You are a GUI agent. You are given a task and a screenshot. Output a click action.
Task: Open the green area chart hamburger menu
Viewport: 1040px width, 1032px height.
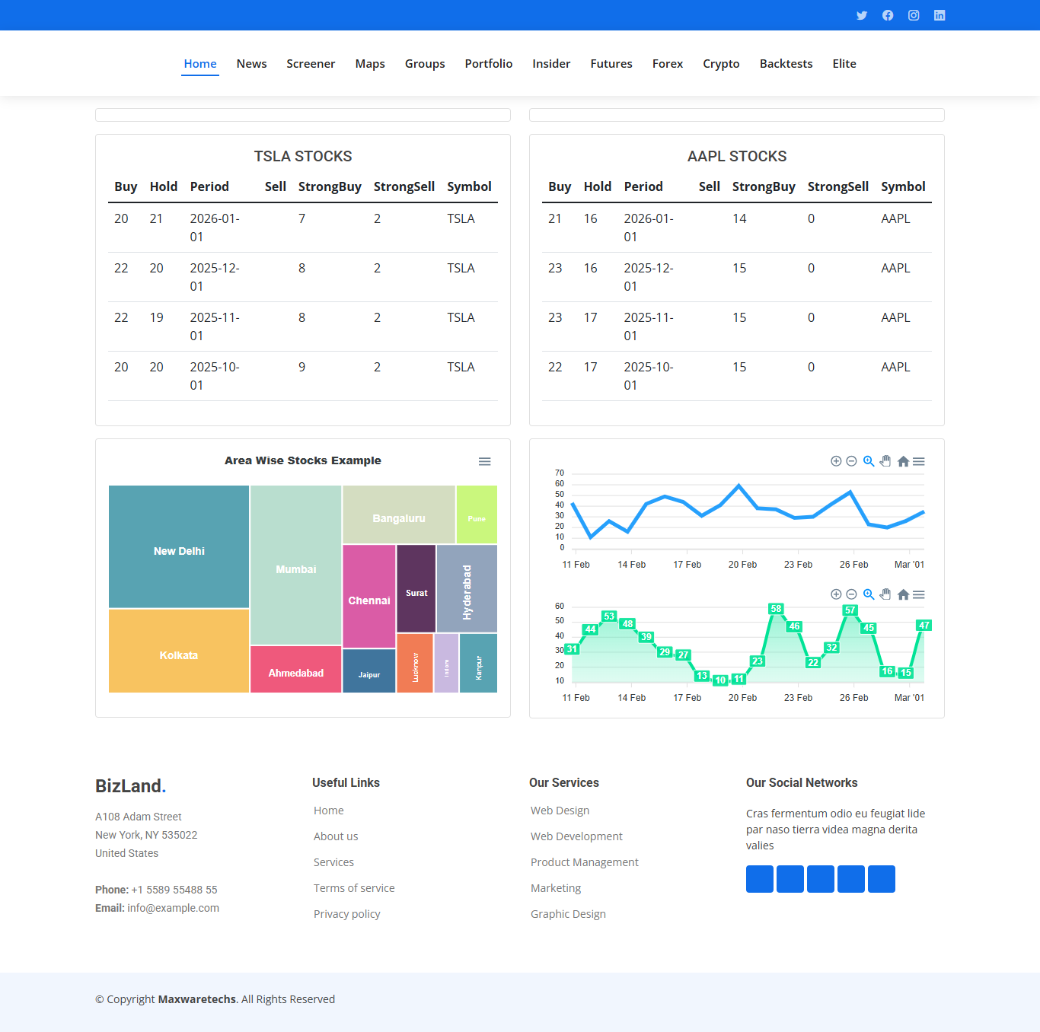tap(919, 594)
